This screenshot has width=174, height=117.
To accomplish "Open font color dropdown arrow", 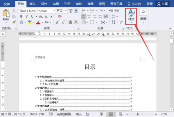I will pyautogui.click(x=42, y=22).
